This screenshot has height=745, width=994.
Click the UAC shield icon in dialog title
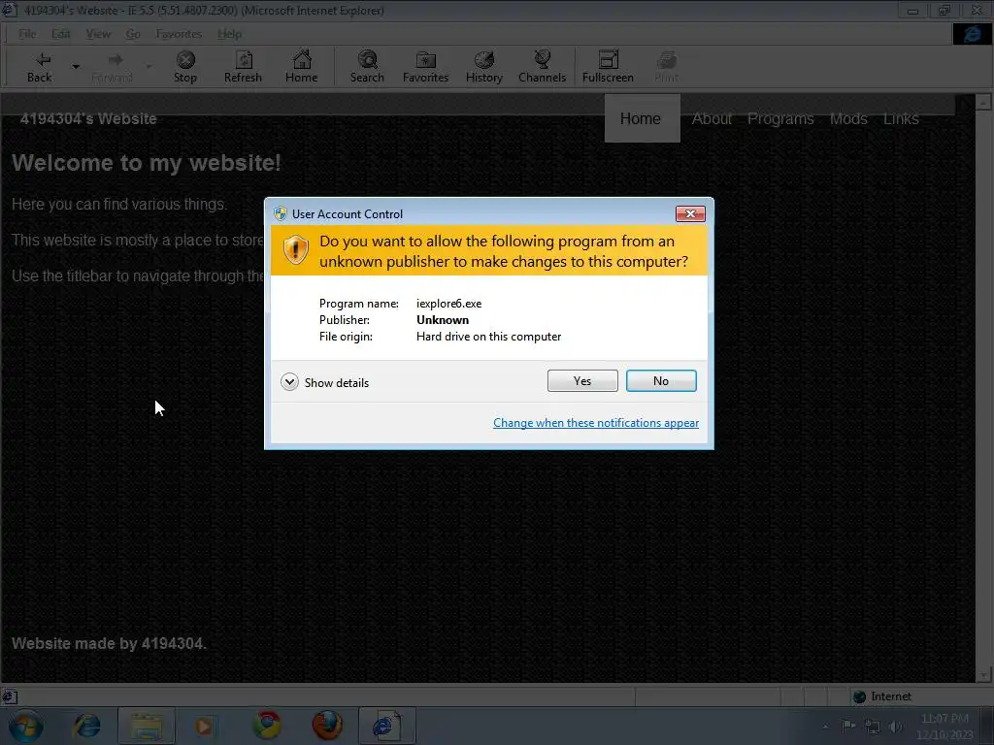tap(281, 213)
